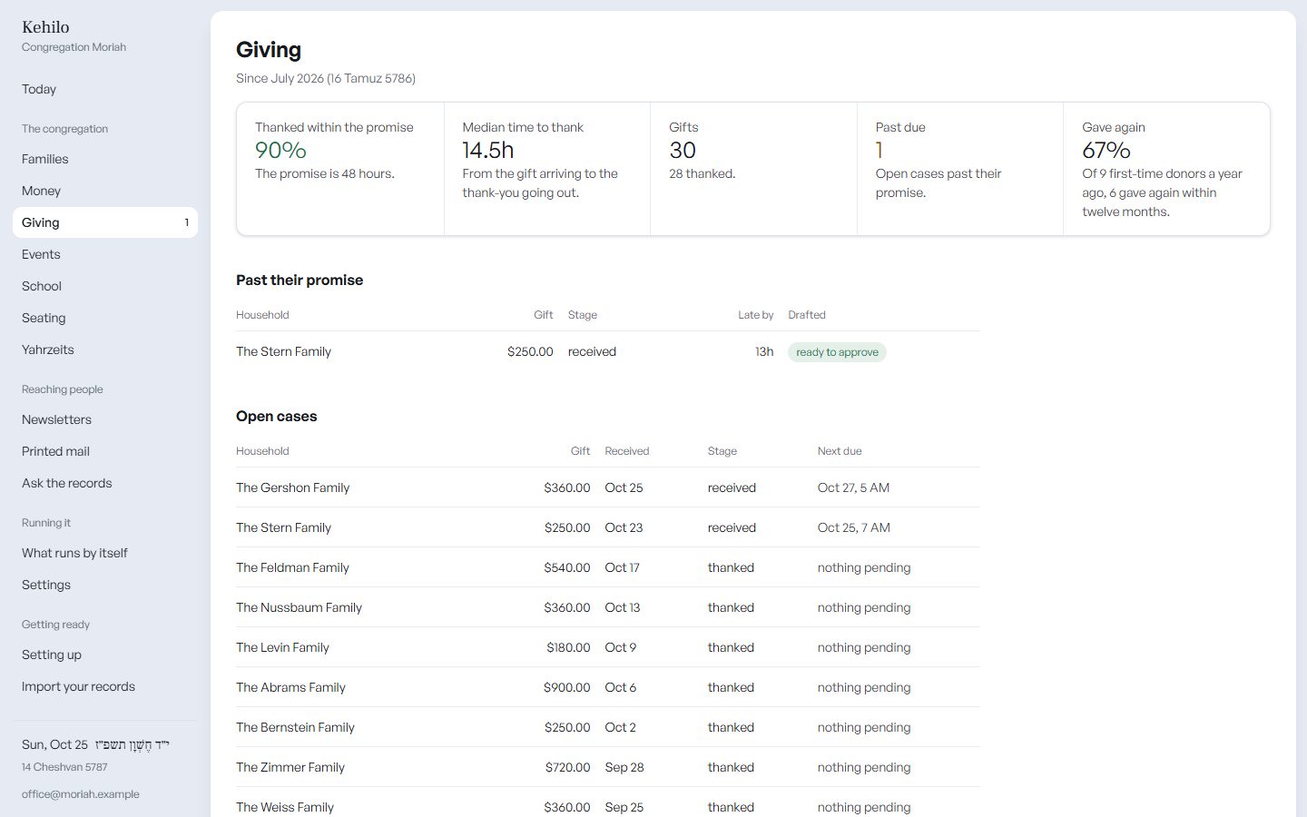
Task: Click the Giving badge count 1
Action: pyautogui.click(x=187, y=222)
